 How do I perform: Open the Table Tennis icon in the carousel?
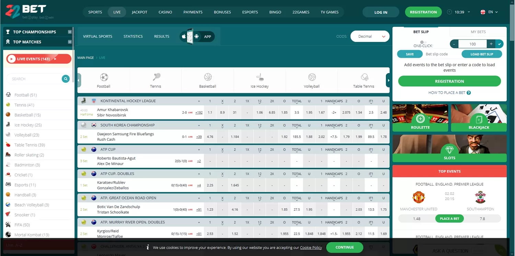(x=364, y=77)
